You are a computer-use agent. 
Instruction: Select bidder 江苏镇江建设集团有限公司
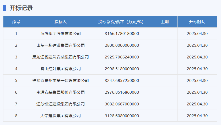[x=61, y=104]
